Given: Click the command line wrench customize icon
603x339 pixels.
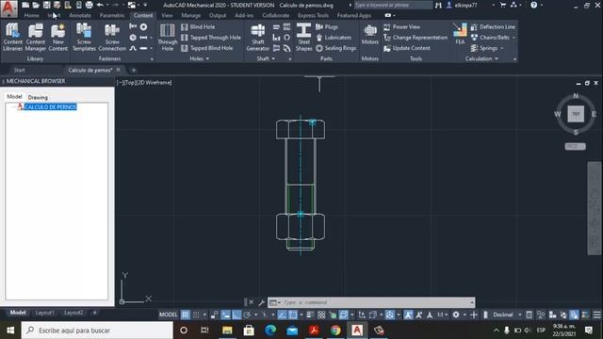Looking at the screenshot, I should coord(262,302).
